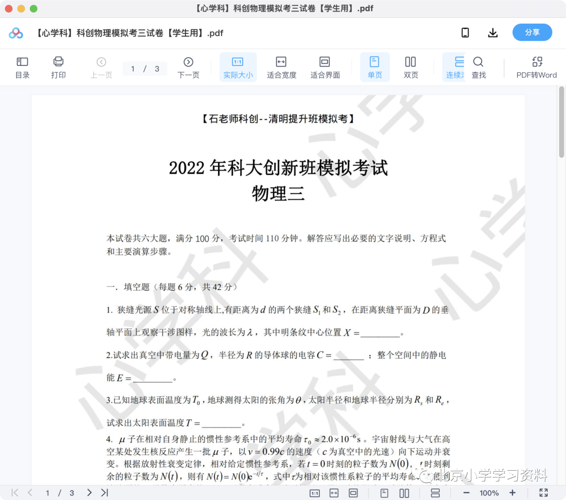The image size is (566, 500).
Task: Go to next page with 下一页
Action: 188,67
